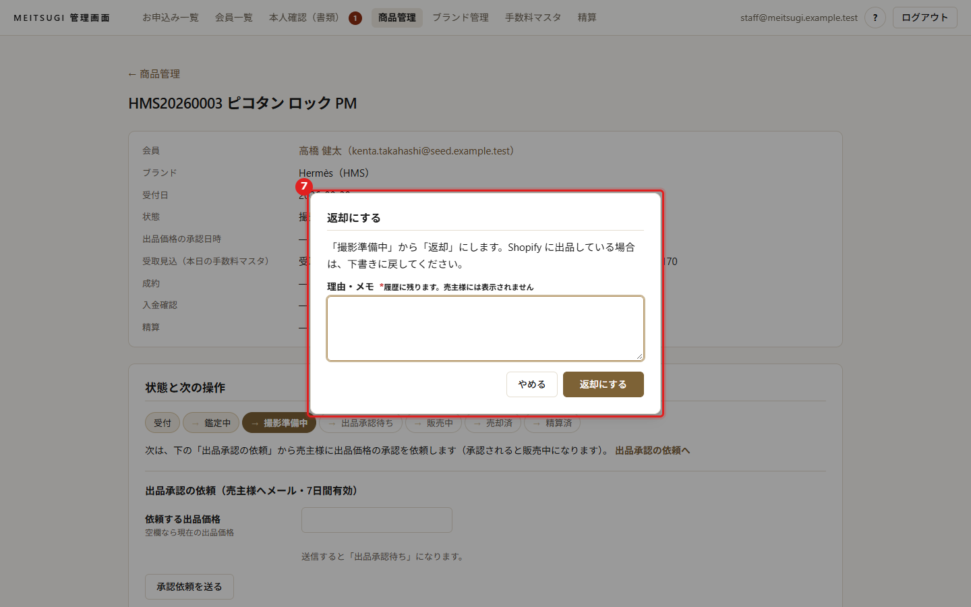Viewport: 971px width, 607px height.
Task: Open the お申込み一覧 menu
Action: coord(171,18)
